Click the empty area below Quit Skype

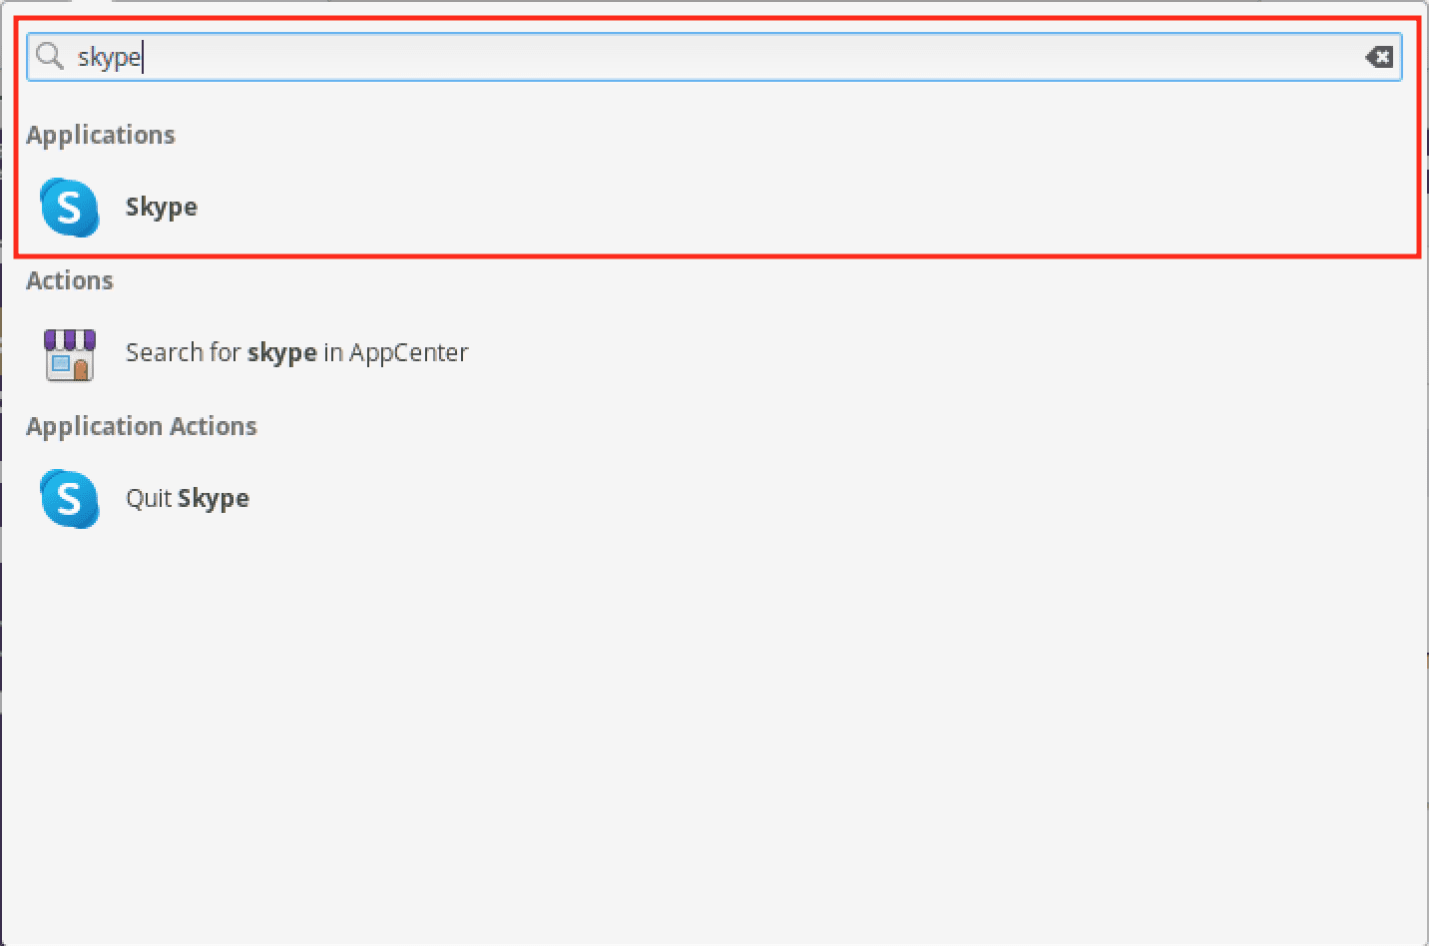[x=699, y=718]
